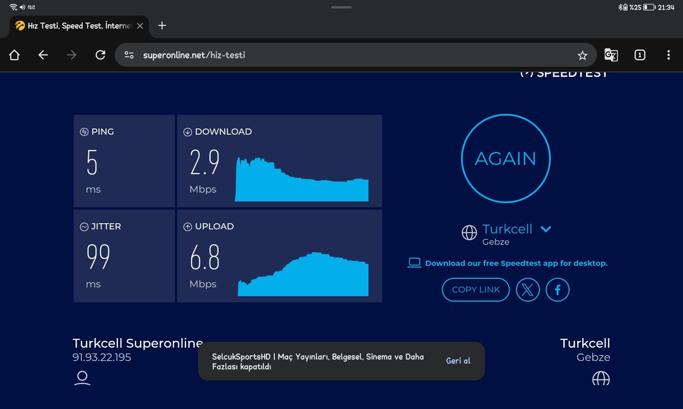Click the Turkcell Superonline ISP name
The image size is (683, 409).
(x=138, y=343)
